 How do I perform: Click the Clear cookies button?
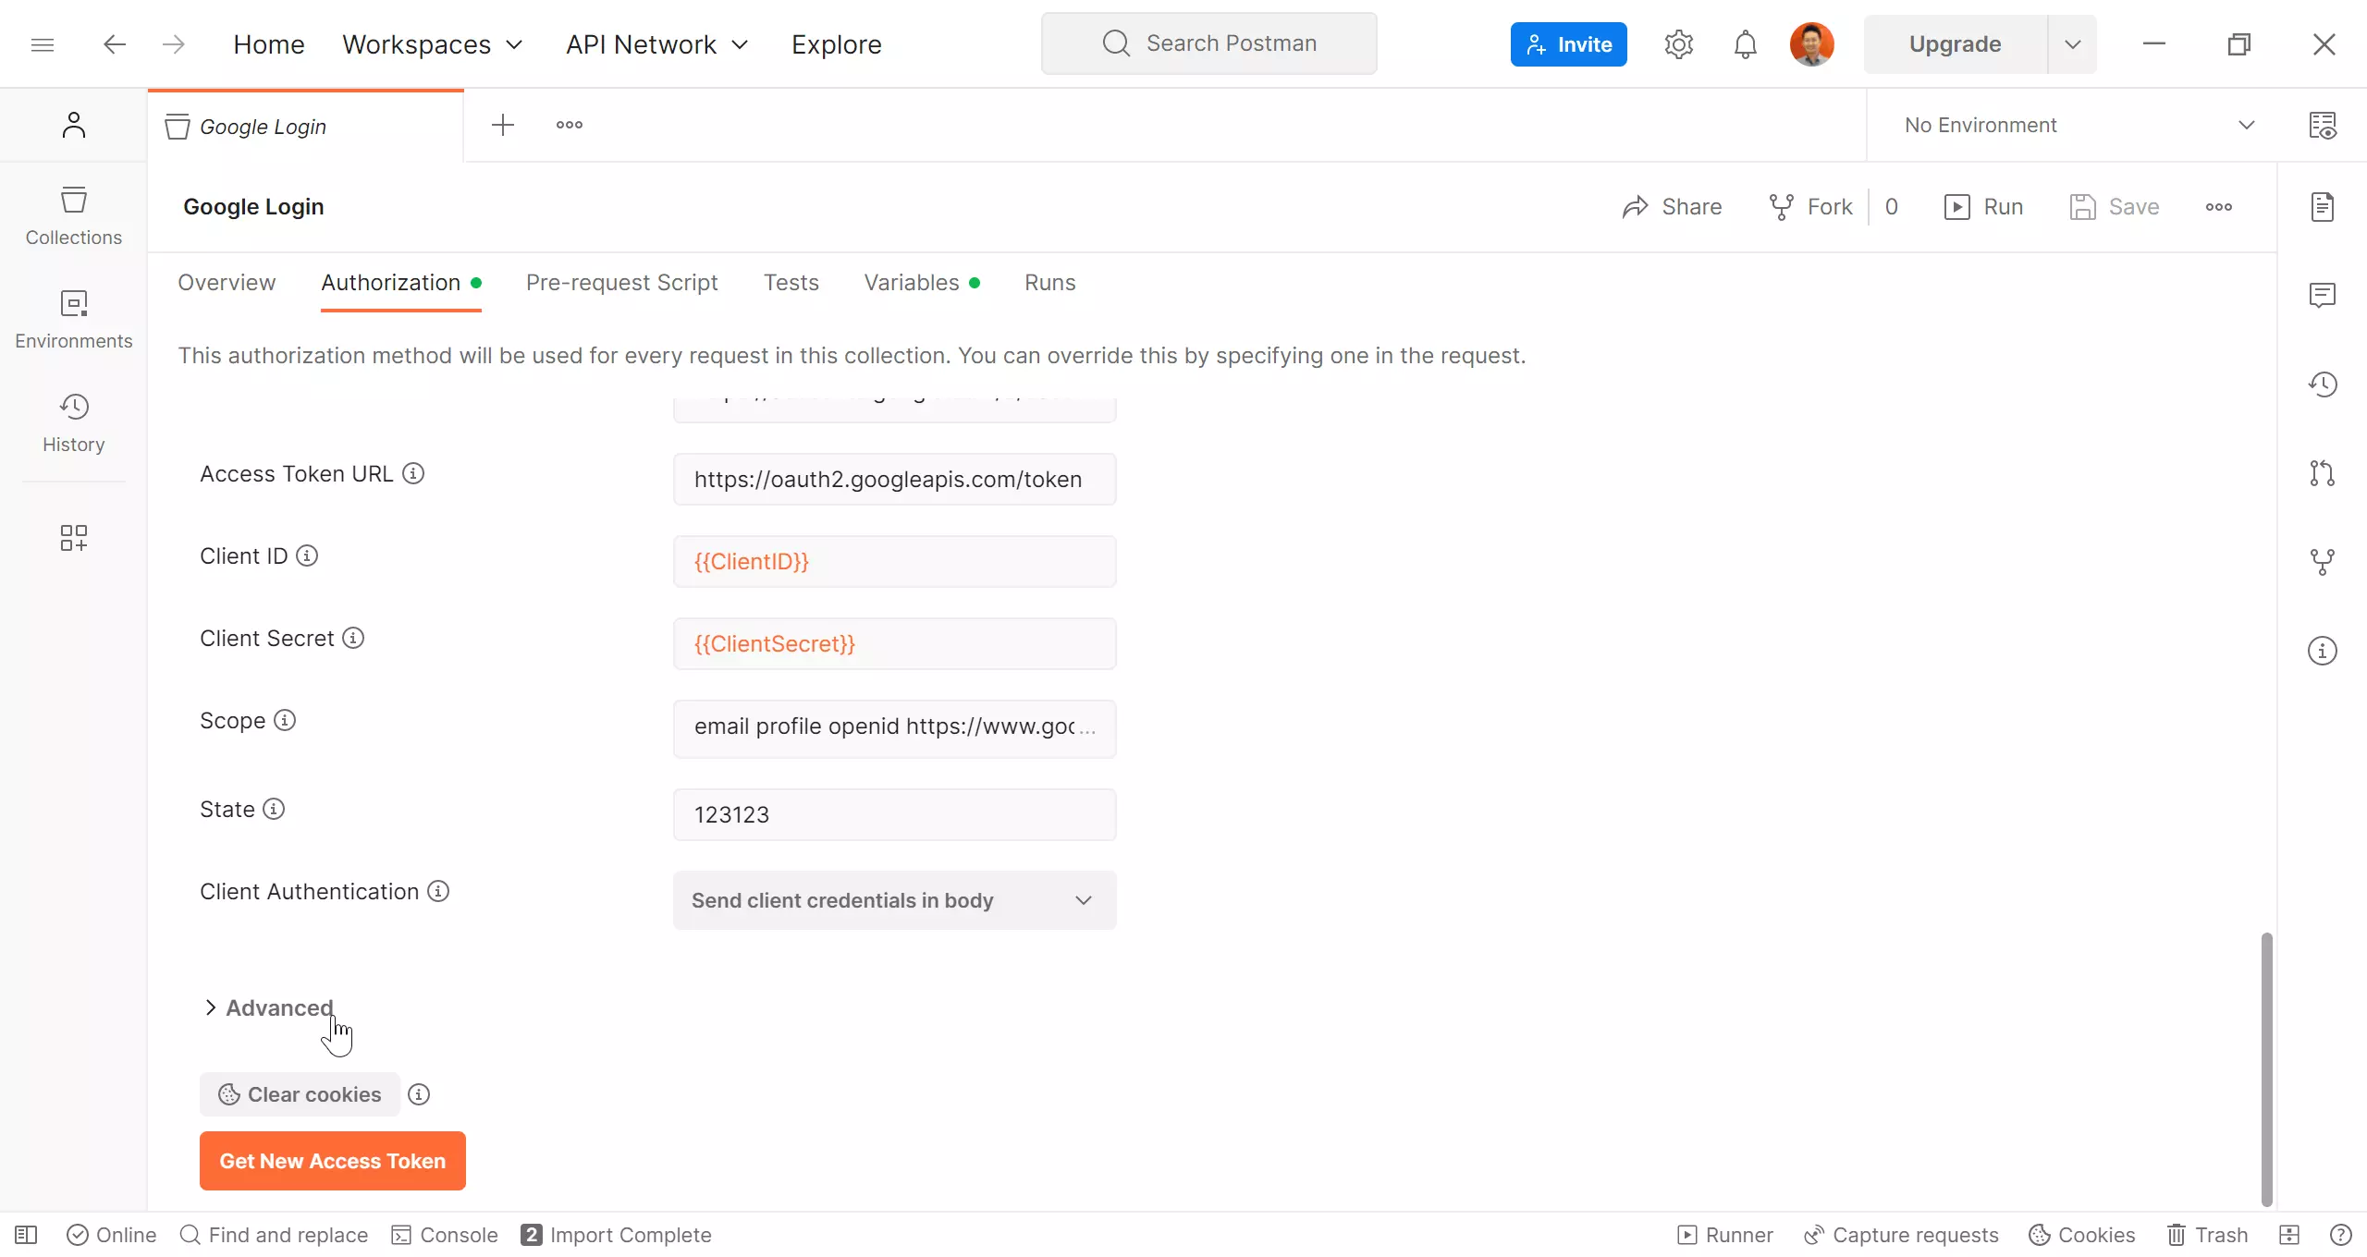(x=300, y=1094)
